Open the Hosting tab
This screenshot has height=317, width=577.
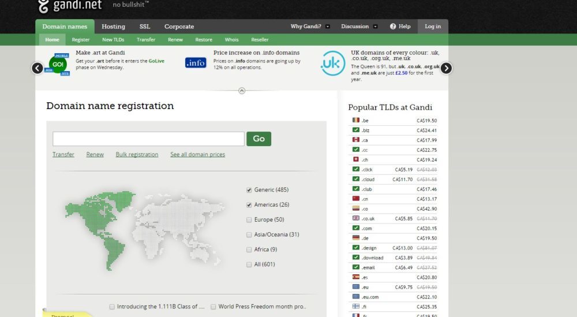click(113, 27)
